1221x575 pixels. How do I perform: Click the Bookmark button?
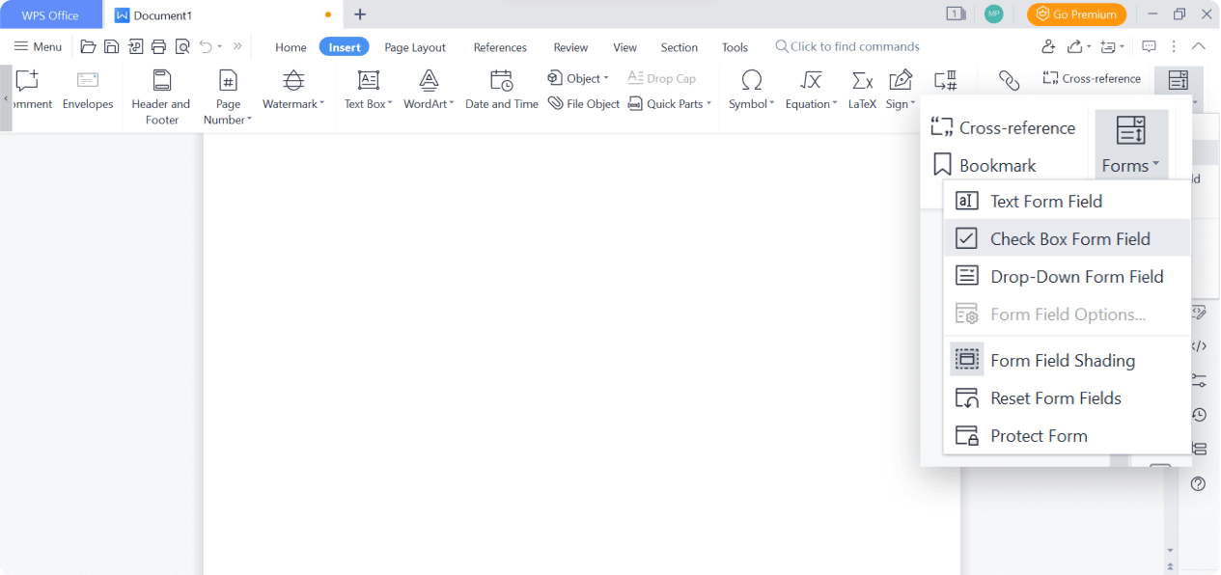point(985,166)
